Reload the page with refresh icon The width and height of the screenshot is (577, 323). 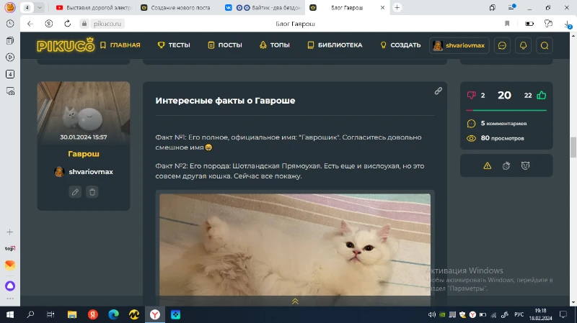(67, 24)
